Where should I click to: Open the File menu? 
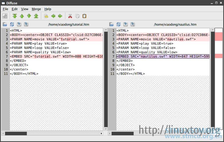pyautogui.click(x=5, y=9)
